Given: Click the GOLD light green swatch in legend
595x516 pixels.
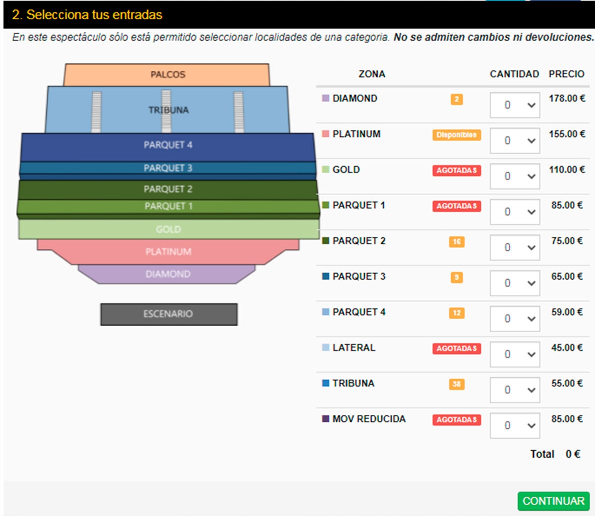Looking at the screenshot, I should click(x=326, y=170).
